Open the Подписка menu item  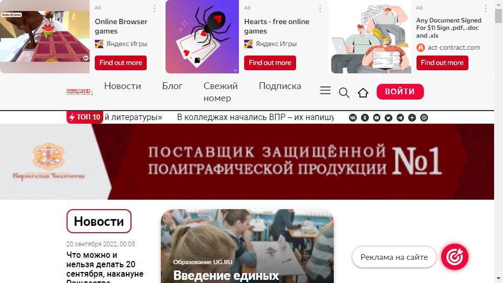click(x=280, y=86)
